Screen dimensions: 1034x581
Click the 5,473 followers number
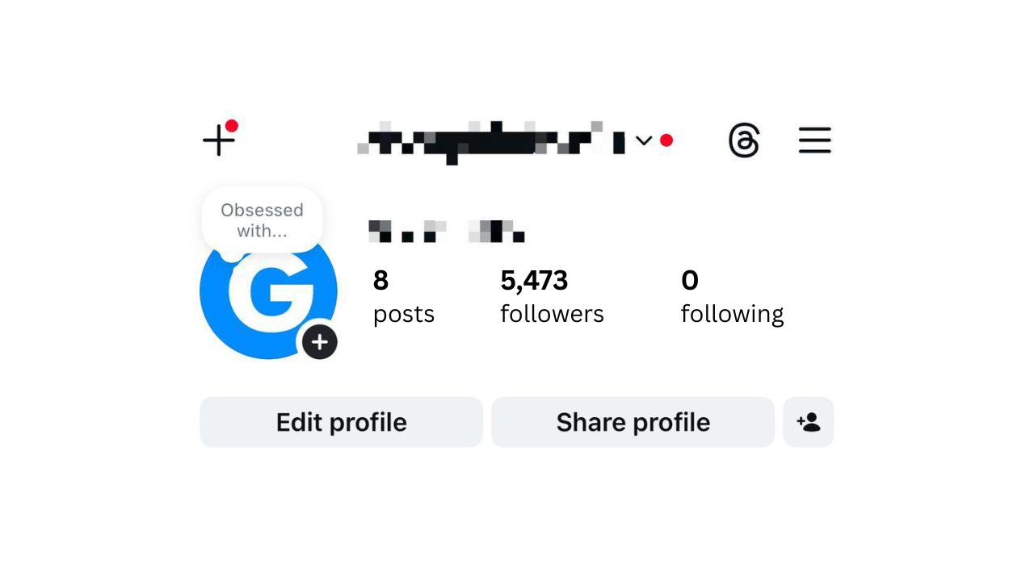[534, 281]
